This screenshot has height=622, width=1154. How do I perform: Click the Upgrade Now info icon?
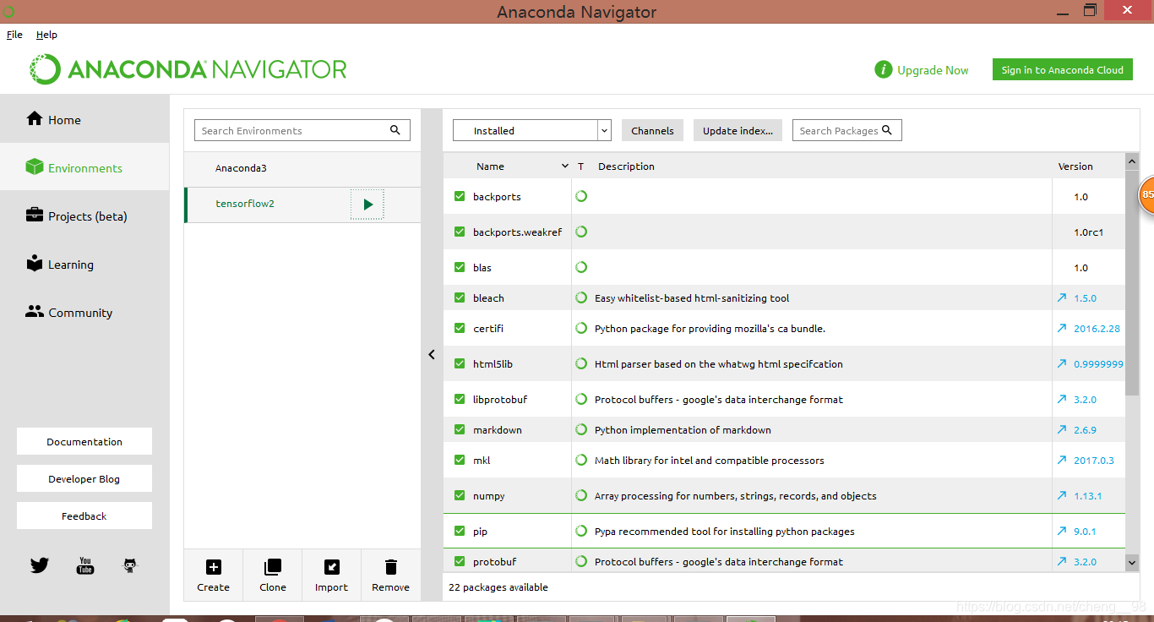tap(884, 70)
